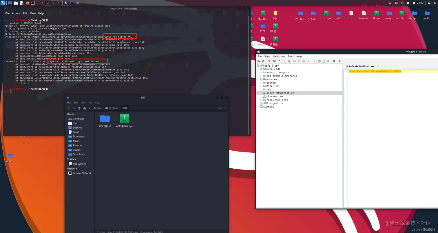Click jadx-gui comment search icon
The height and width of the screenshot is (233, 438).
[x=304, y=61]
